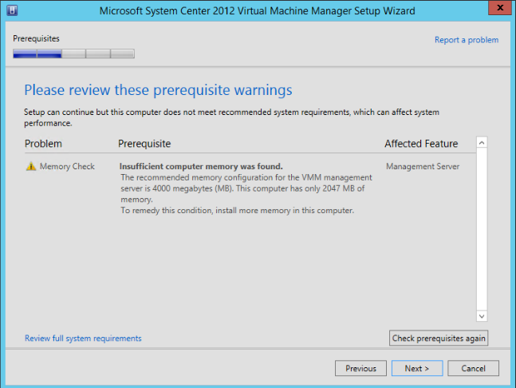This screenshot has width=516, height=388.
Task: Click the Problem column header
Action: tap(43, 144)
